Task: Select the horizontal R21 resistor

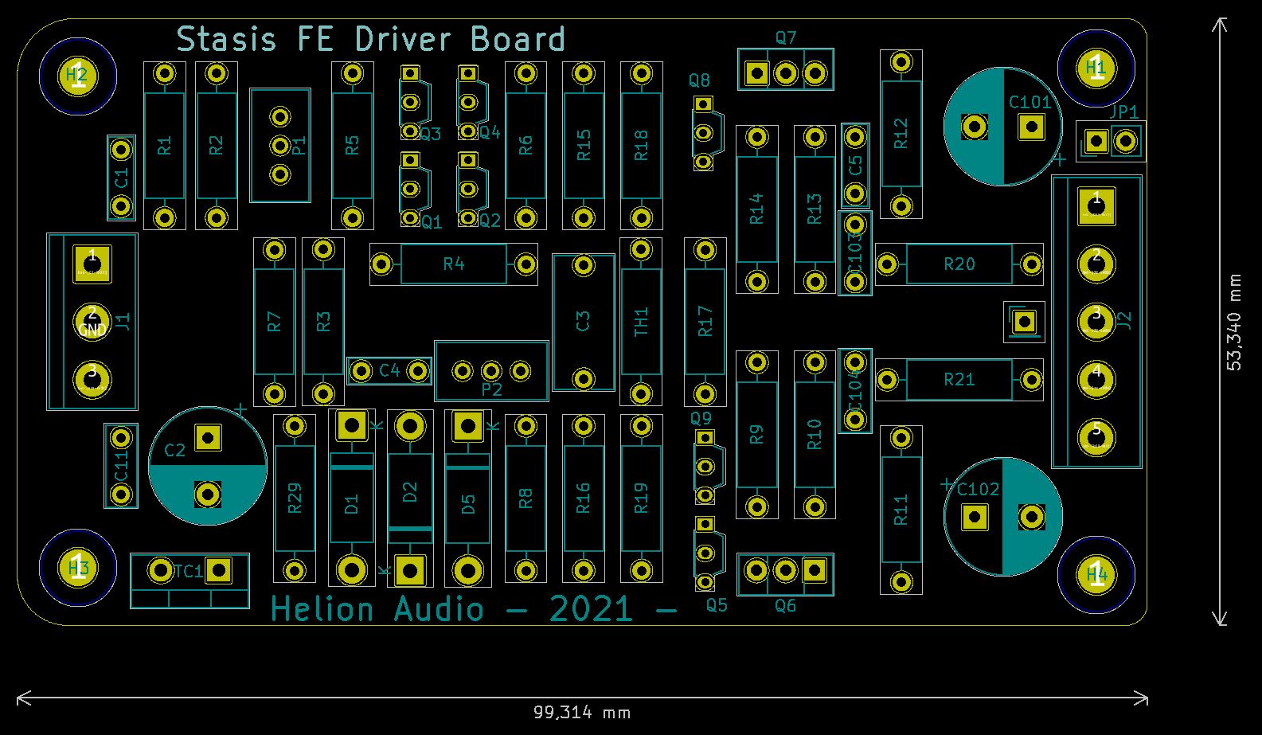Action: click(x=959, y=379)
